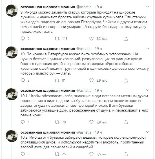Open dropdown chevron on tweet 9

tap(148, 7)
